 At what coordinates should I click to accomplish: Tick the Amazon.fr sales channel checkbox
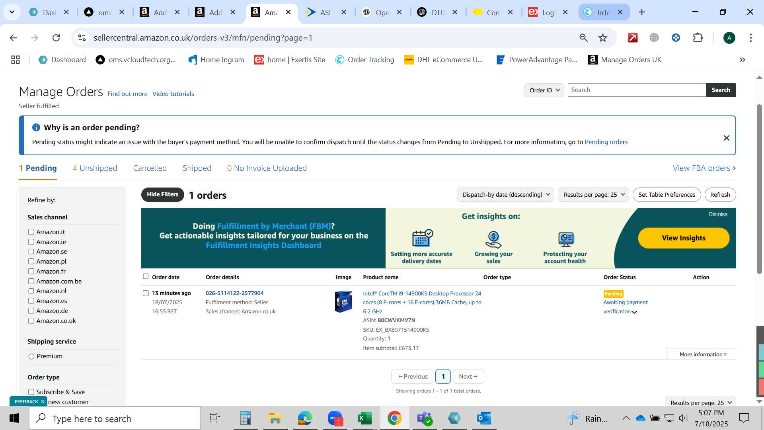coord(31,271)
